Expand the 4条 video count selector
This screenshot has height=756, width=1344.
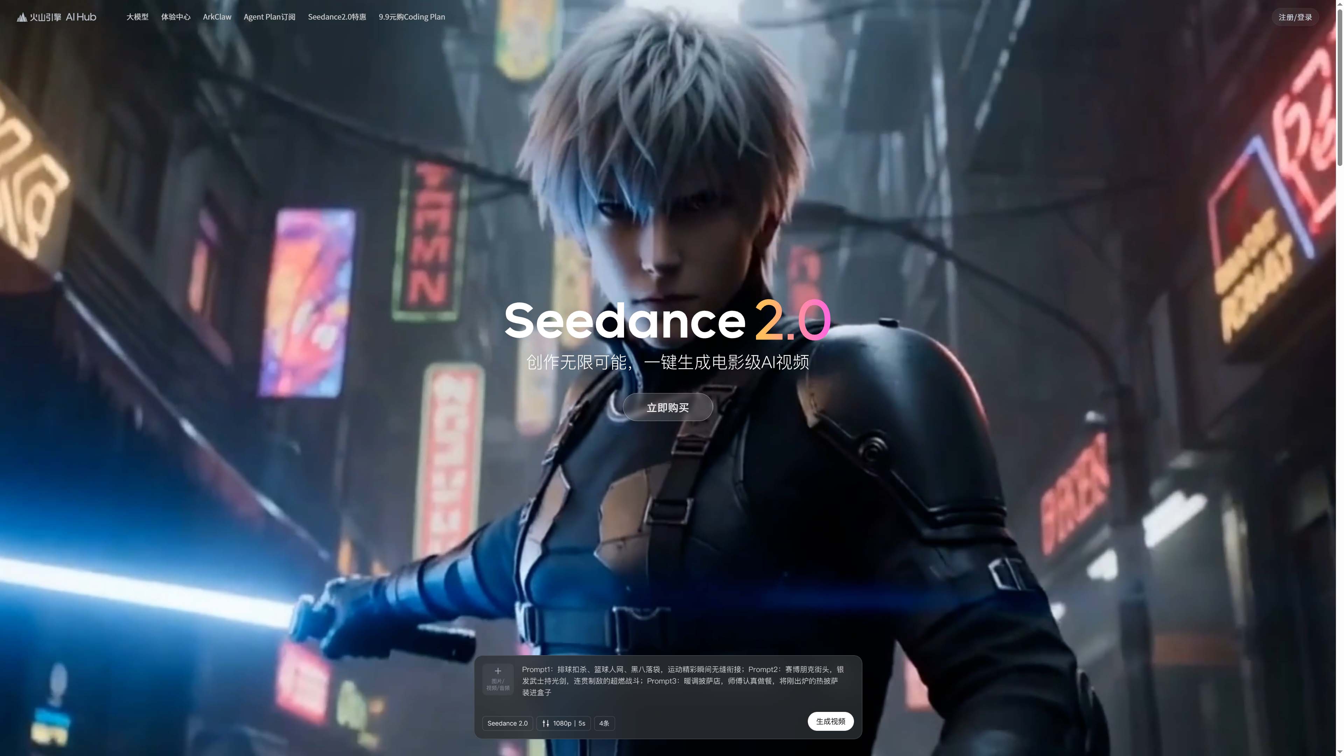pos(604,723)
